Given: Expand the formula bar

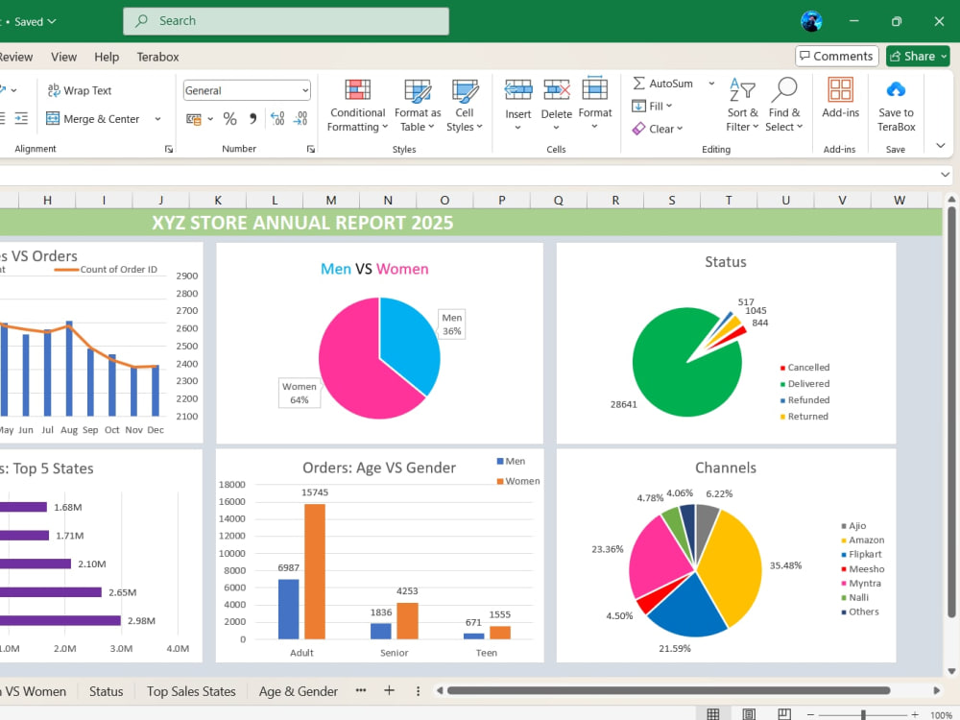Looking at the screenshot, I should point(945,175).
